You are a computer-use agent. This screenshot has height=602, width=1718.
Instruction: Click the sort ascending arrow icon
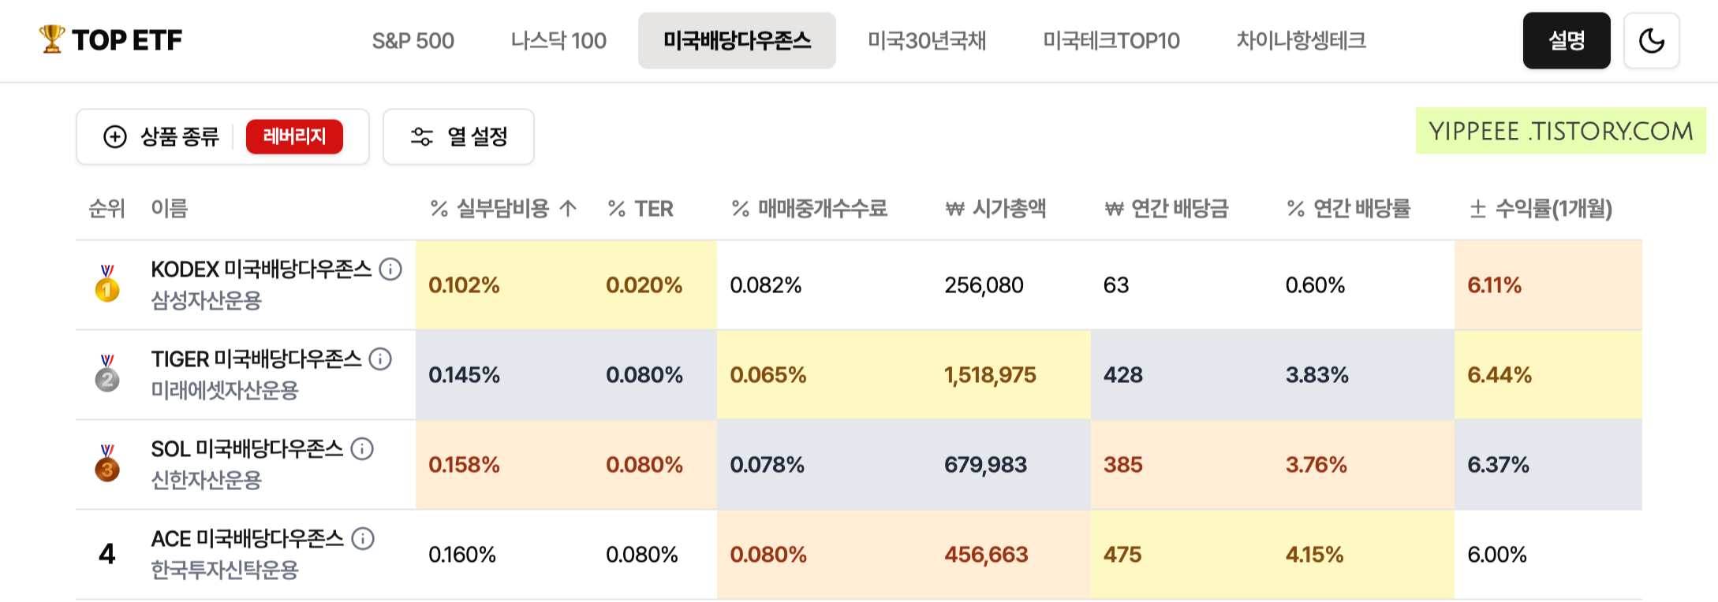click(568, 208)
